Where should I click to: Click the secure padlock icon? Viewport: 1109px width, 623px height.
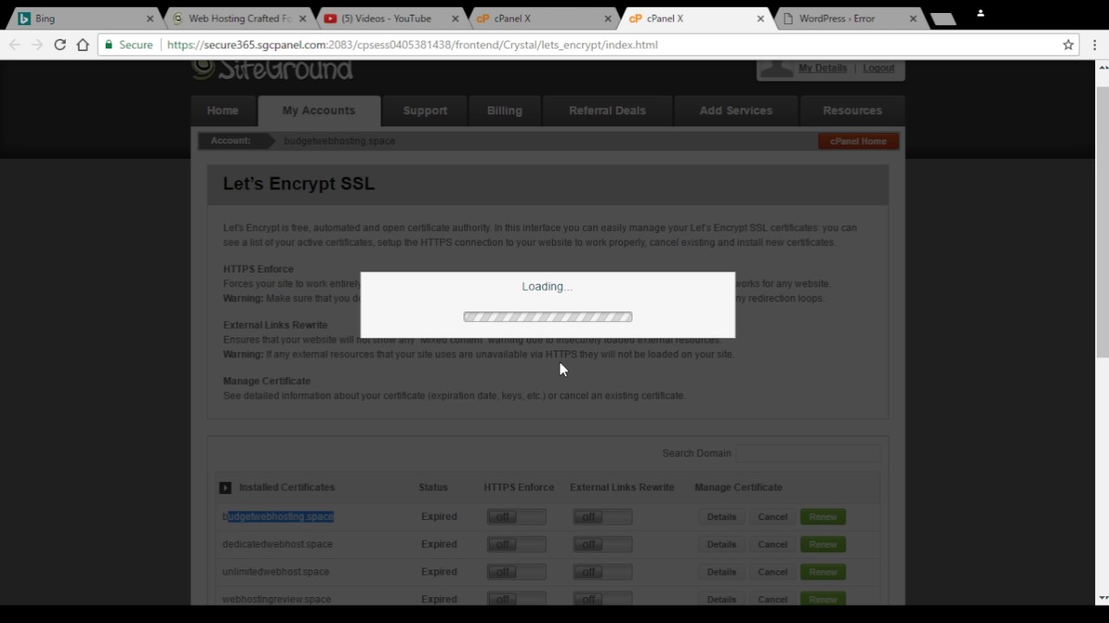tap(108, 45)
